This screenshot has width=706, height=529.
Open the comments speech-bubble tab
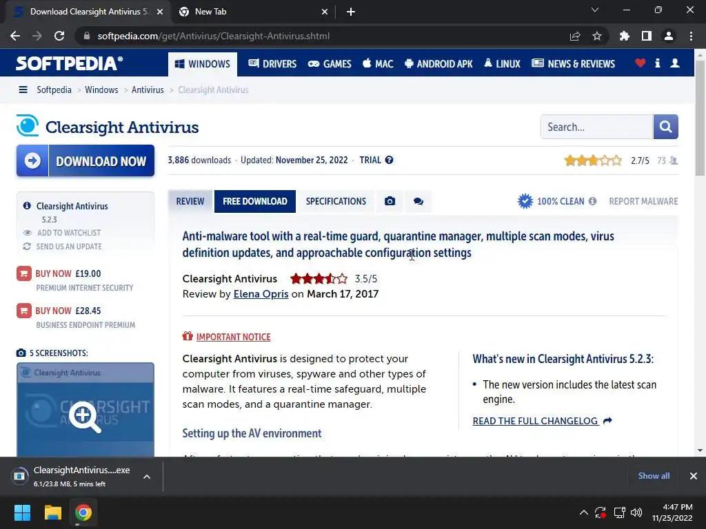[x=418, y=201]
